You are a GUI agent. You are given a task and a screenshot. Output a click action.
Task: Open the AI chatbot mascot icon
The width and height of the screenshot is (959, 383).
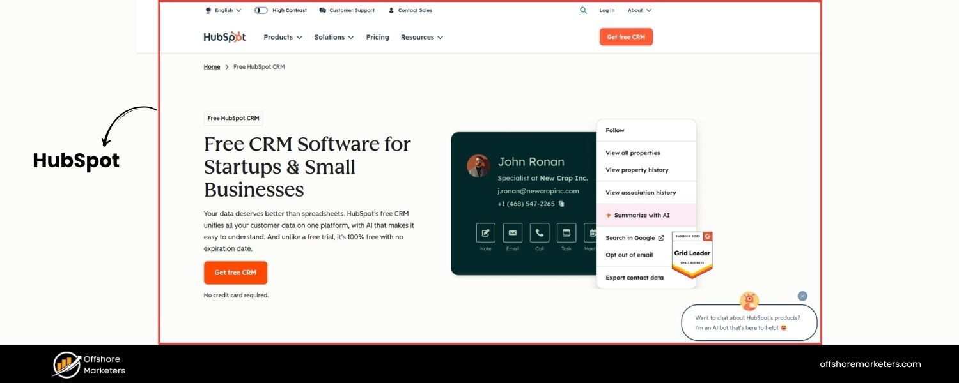click(x=748, y=299)
